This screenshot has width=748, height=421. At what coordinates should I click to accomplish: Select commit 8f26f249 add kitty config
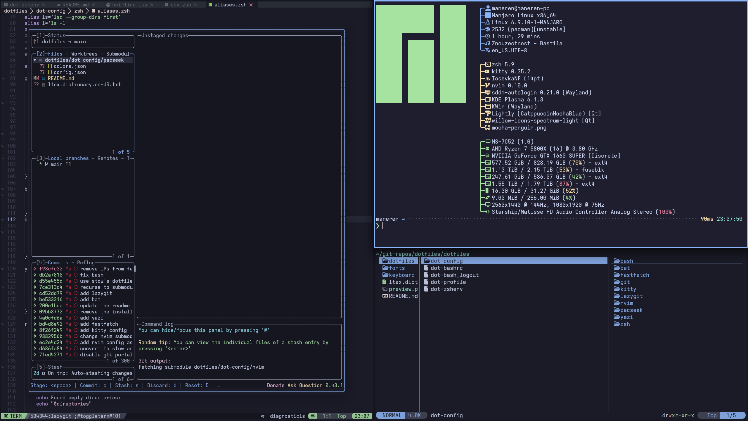coord(83,330)
